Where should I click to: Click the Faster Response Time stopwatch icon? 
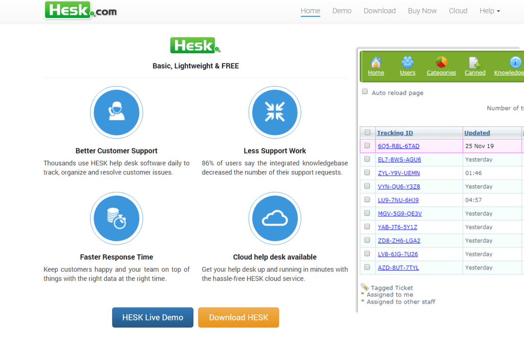coord(116,218)
